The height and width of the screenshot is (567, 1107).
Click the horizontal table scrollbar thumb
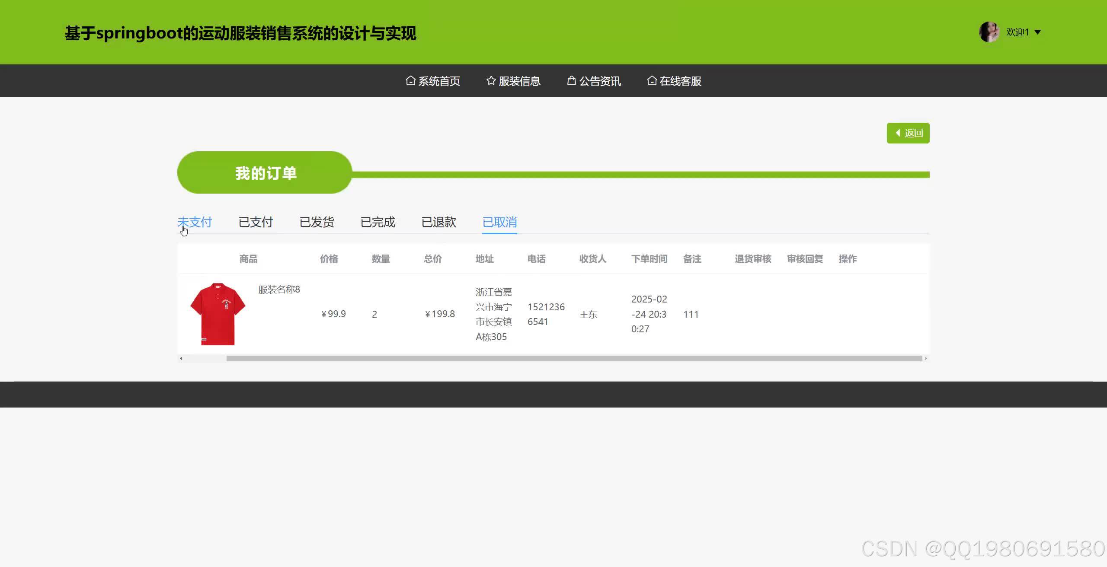574,358
